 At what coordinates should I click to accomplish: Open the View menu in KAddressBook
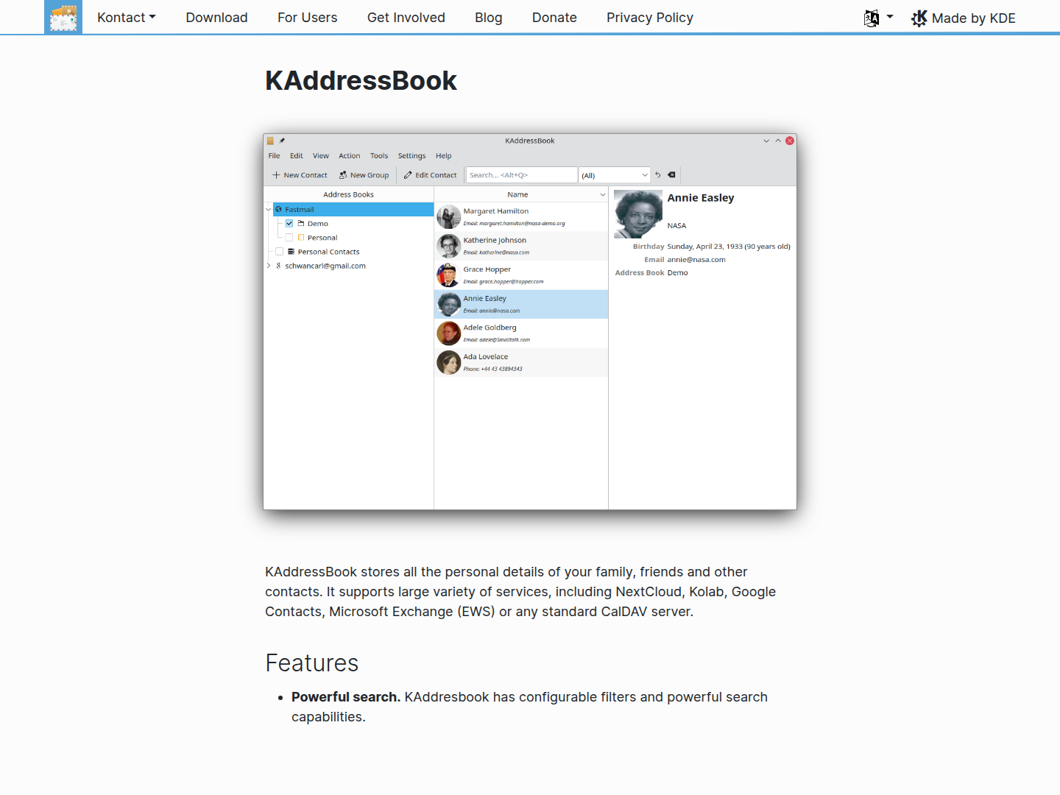tap(321, 156)
